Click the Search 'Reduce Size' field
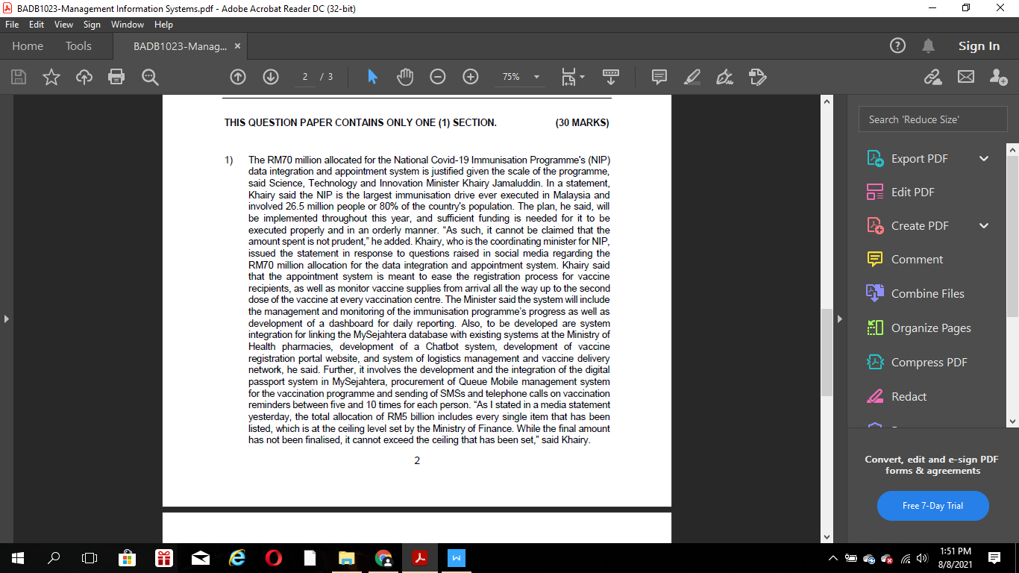 coord(932,119)
